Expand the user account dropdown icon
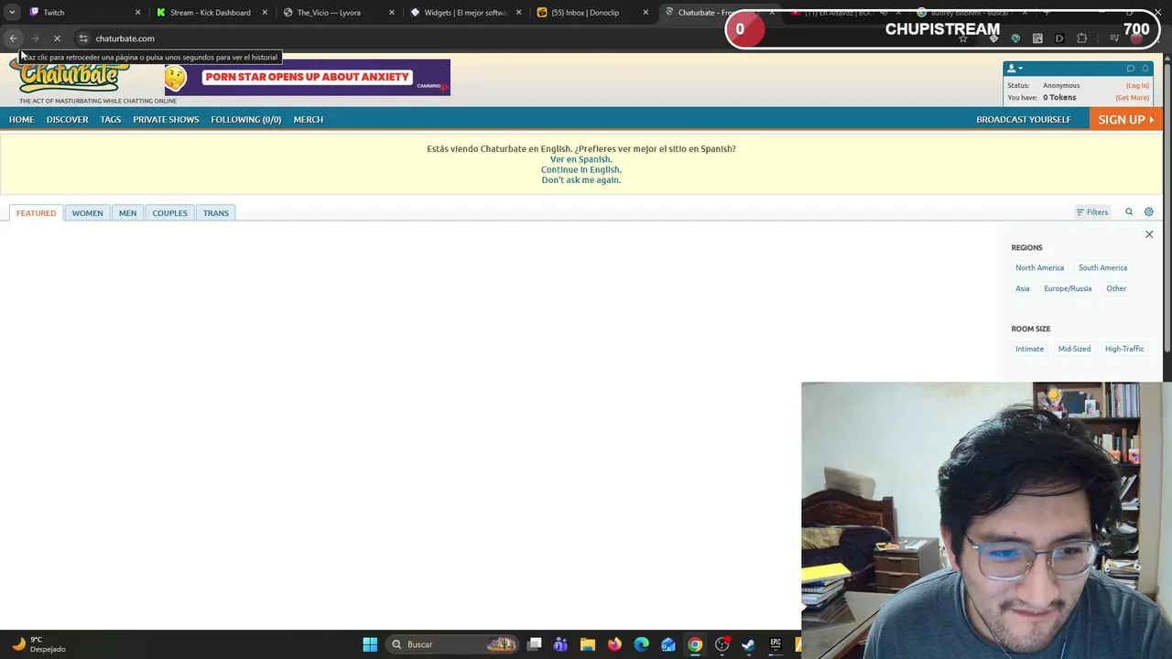The width and height of the screenshot is (1172, 659). click(1014, 69)
